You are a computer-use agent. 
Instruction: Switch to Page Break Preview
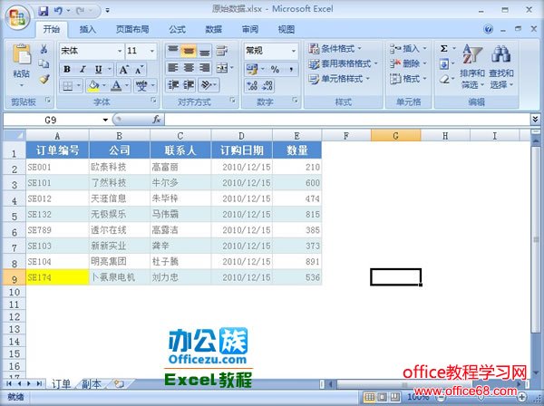click(x=394, y=397)
